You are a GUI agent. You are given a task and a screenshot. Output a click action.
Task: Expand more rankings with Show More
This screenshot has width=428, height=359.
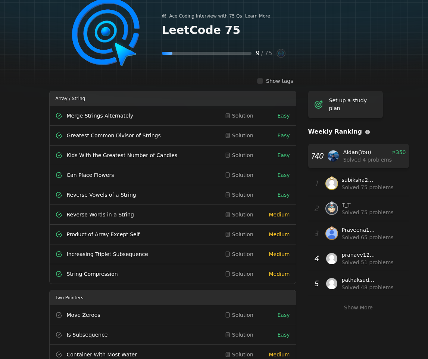358,308
